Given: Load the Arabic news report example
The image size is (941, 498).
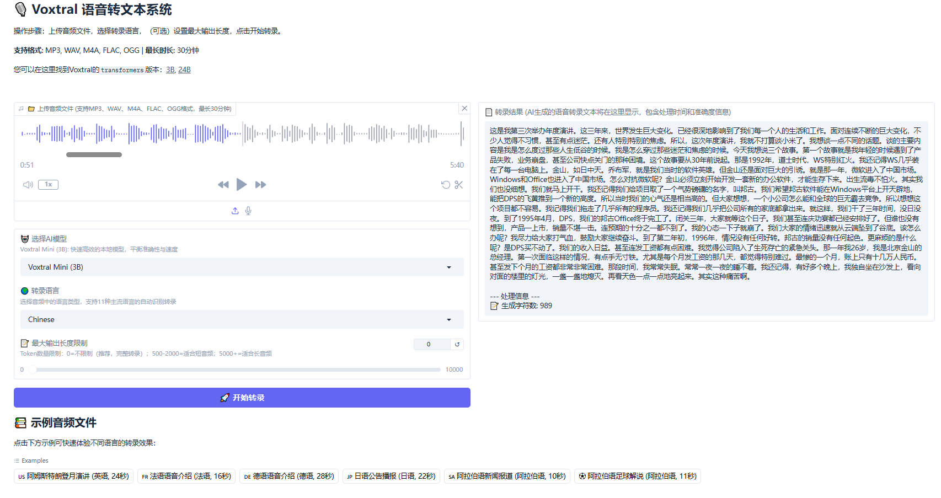Looking at the screenshot, I should [x=507, y=476].
